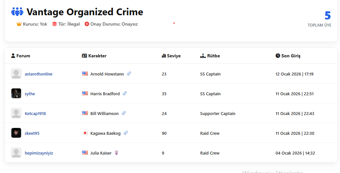Open sythe forum profile link
340x173 pixels.
[30, 94]
